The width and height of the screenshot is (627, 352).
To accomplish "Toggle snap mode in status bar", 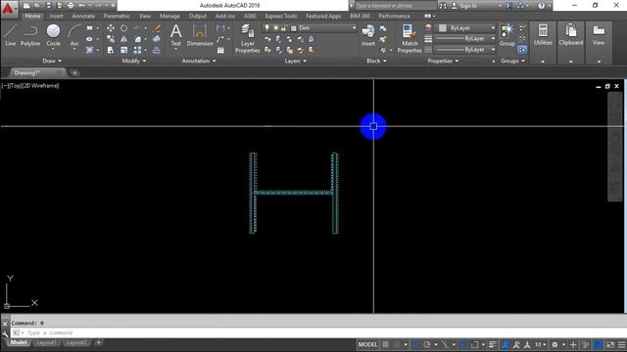I will click(396, 344).
